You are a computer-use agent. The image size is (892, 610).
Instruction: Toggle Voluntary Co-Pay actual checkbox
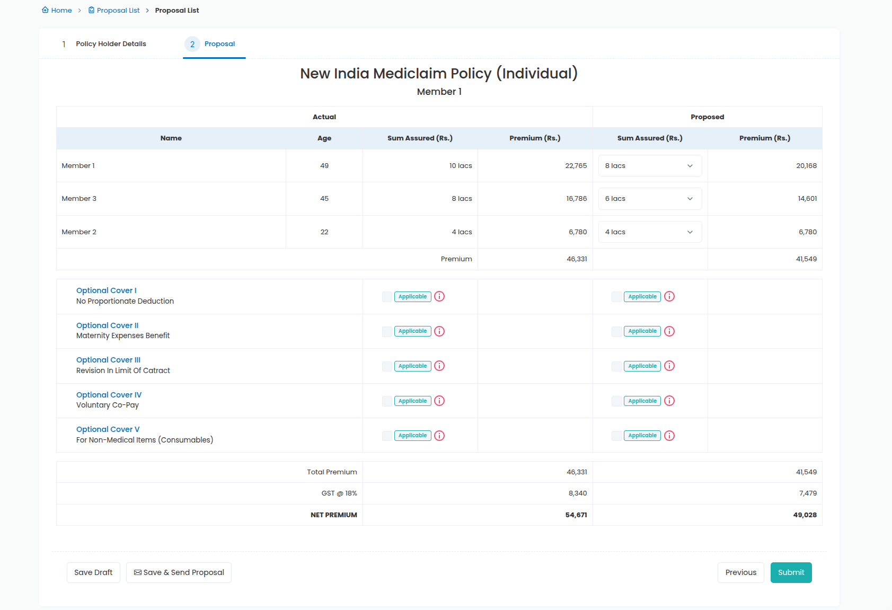pyautogui.click(x=387, y=401)
